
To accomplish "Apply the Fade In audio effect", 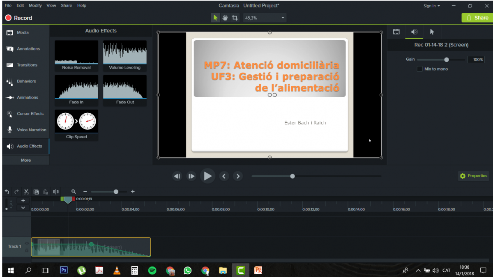I will pyautogui.click(x=76, y=87).
